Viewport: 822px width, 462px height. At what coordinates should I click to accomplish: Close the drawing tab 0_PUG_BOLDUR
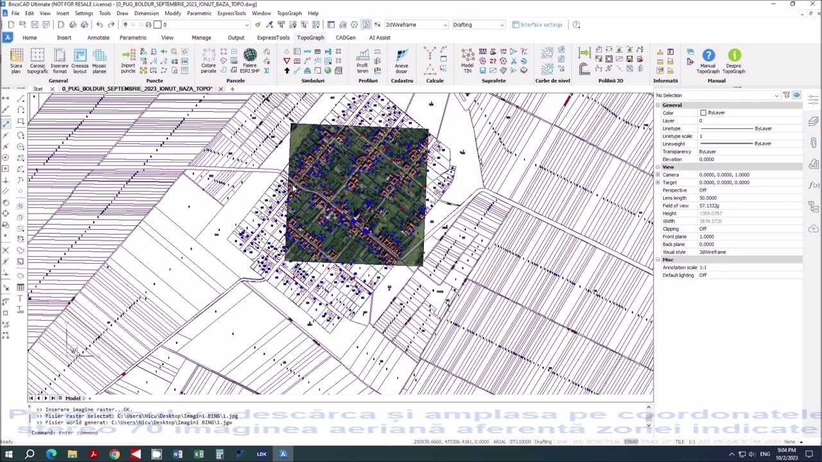(x=221, y=89)
